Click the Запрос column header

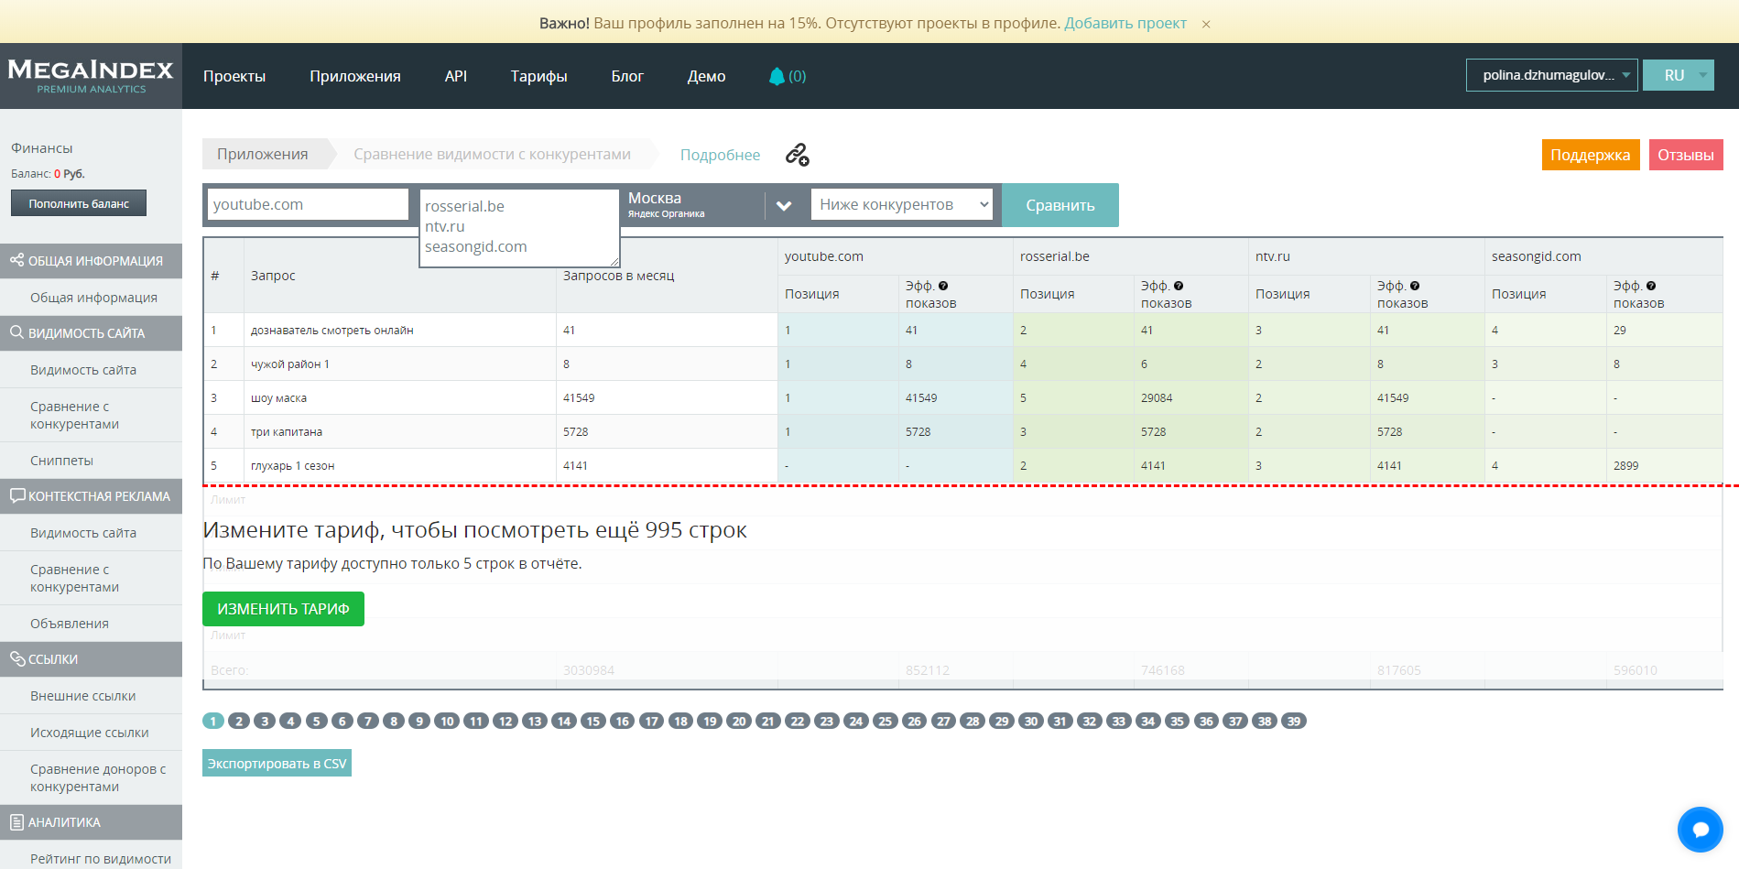pyautogui.click(x=273, y=276)
